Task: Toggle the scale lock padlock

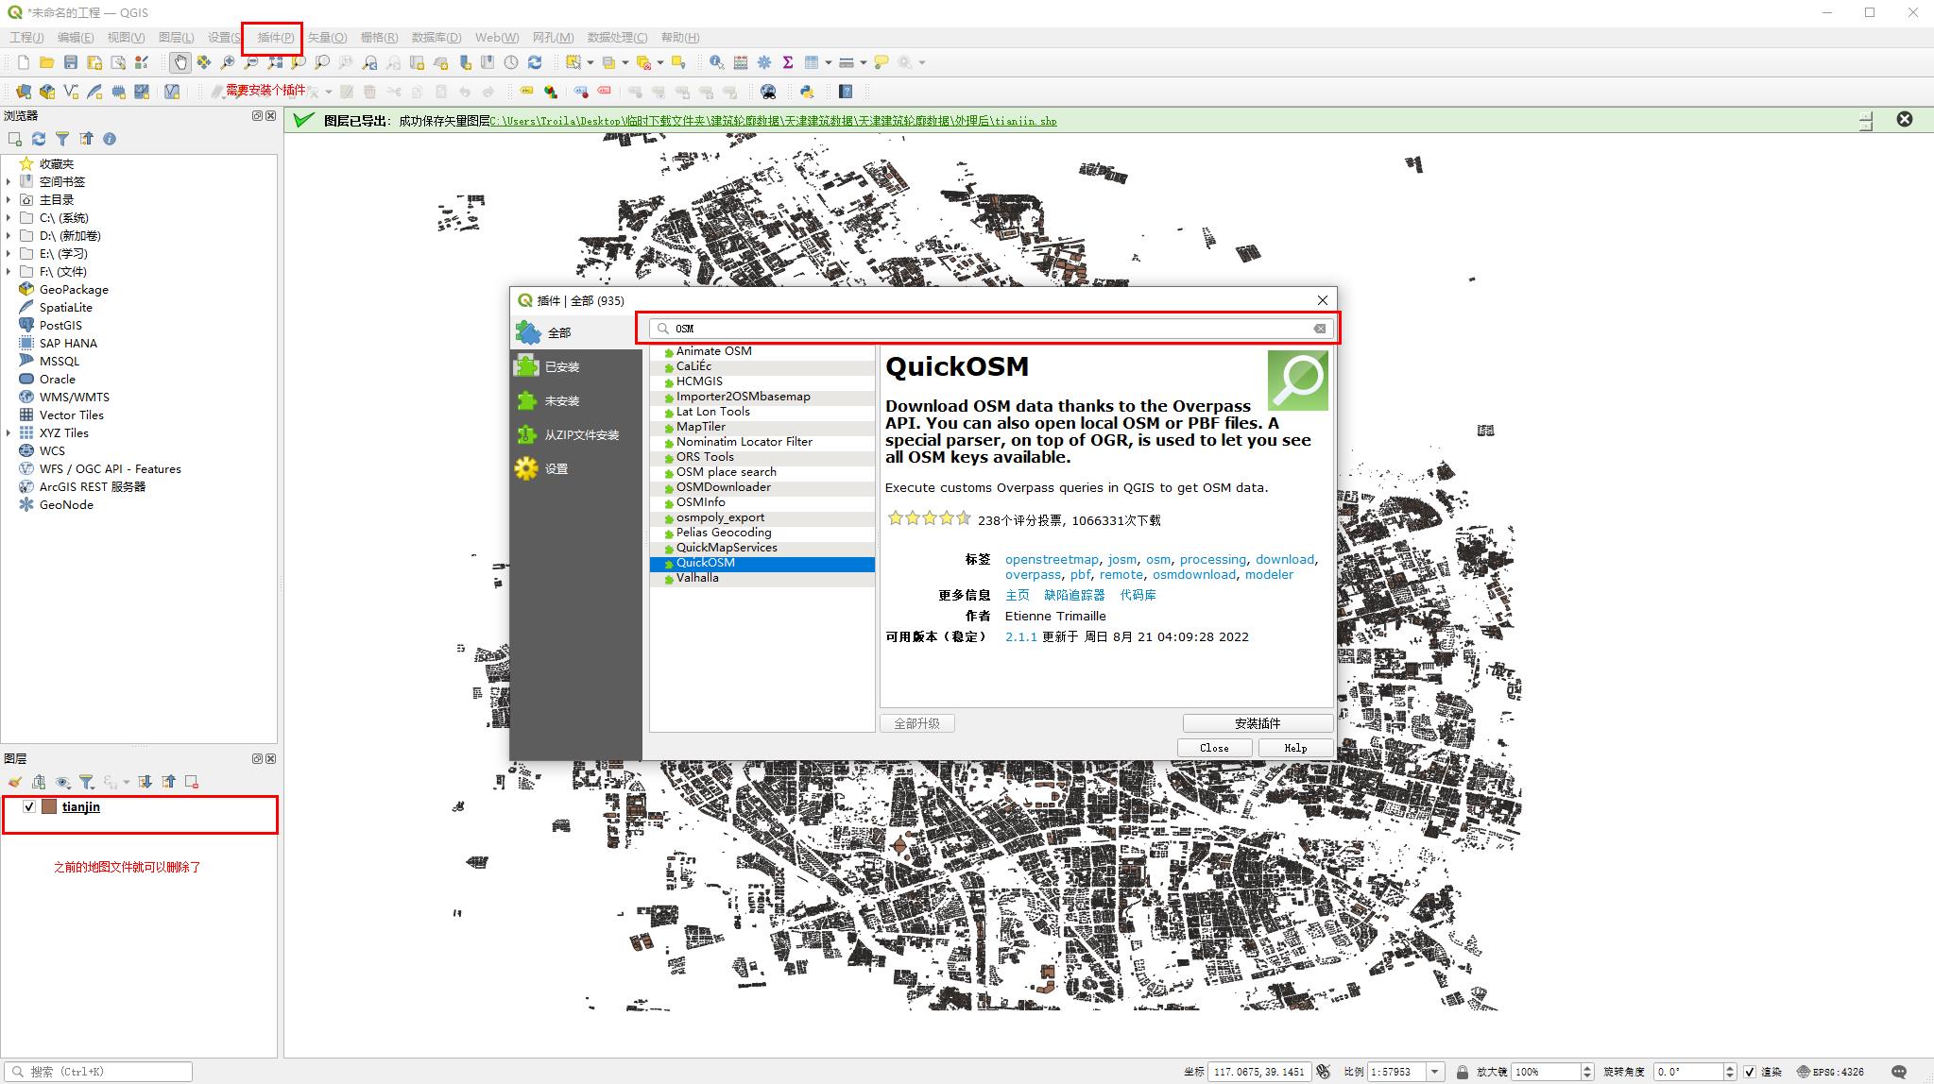Action: 1463,1072
